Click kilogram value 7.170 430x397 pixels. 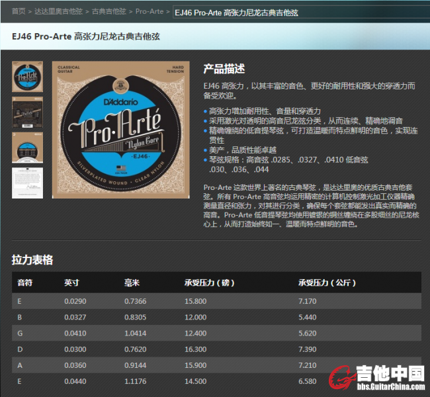pyautogui.click(x=308, y=301)
